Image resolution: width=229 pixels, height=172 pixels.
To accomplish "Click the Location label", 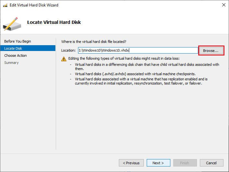I will click(x=68, y=51).
